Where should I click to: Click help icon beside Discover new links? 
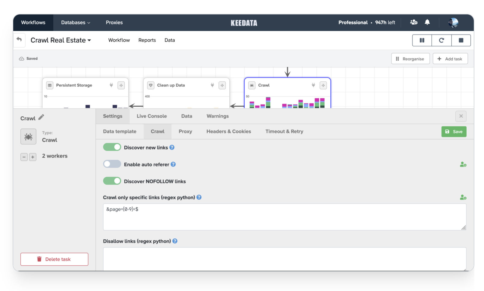(172, 147)
